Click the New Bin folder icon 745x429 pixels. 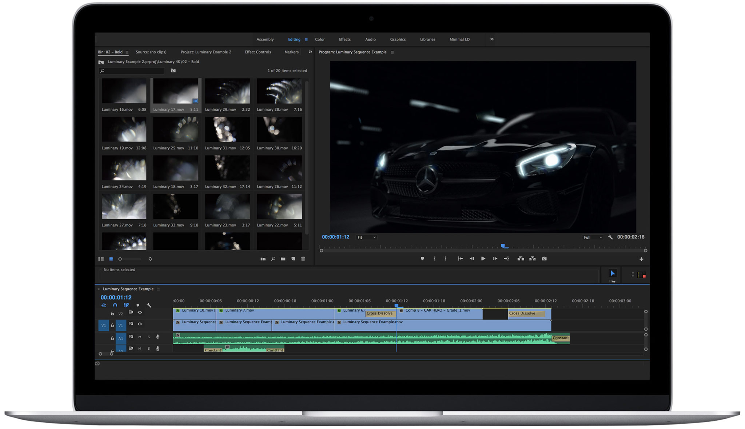283,259
